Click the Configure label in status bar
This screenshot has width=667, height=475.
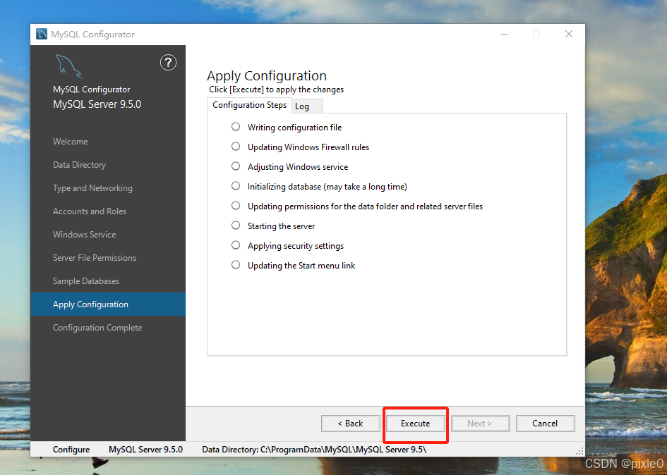(71, 450)
